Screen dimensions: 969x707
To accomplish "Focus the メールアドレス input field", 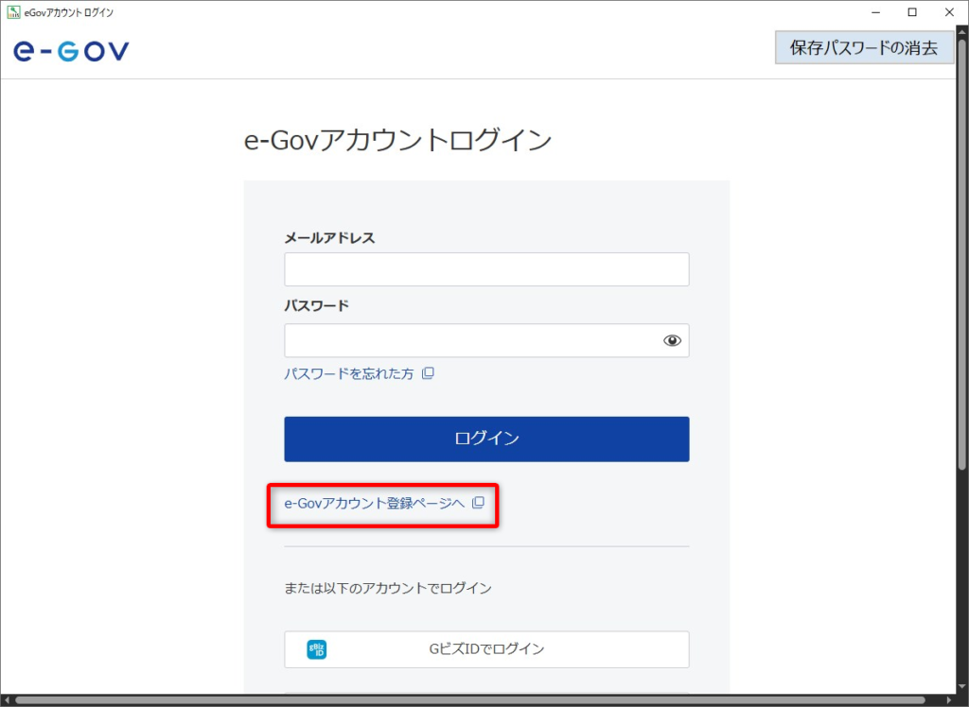I will tap(486, 269).
